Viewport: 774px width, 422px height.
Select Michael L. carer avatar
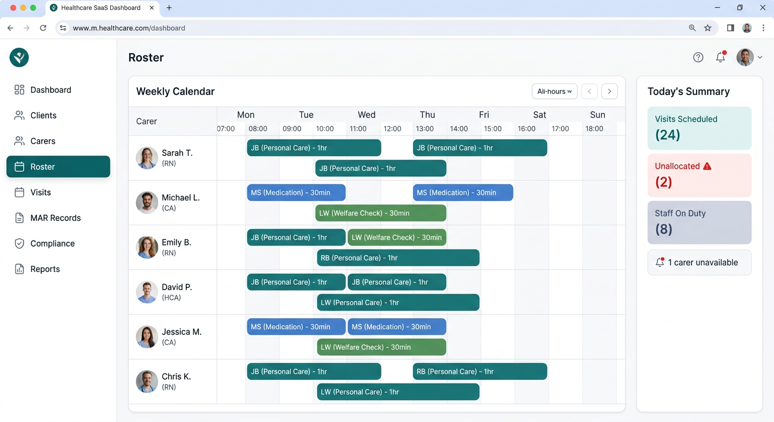point(147,203)
